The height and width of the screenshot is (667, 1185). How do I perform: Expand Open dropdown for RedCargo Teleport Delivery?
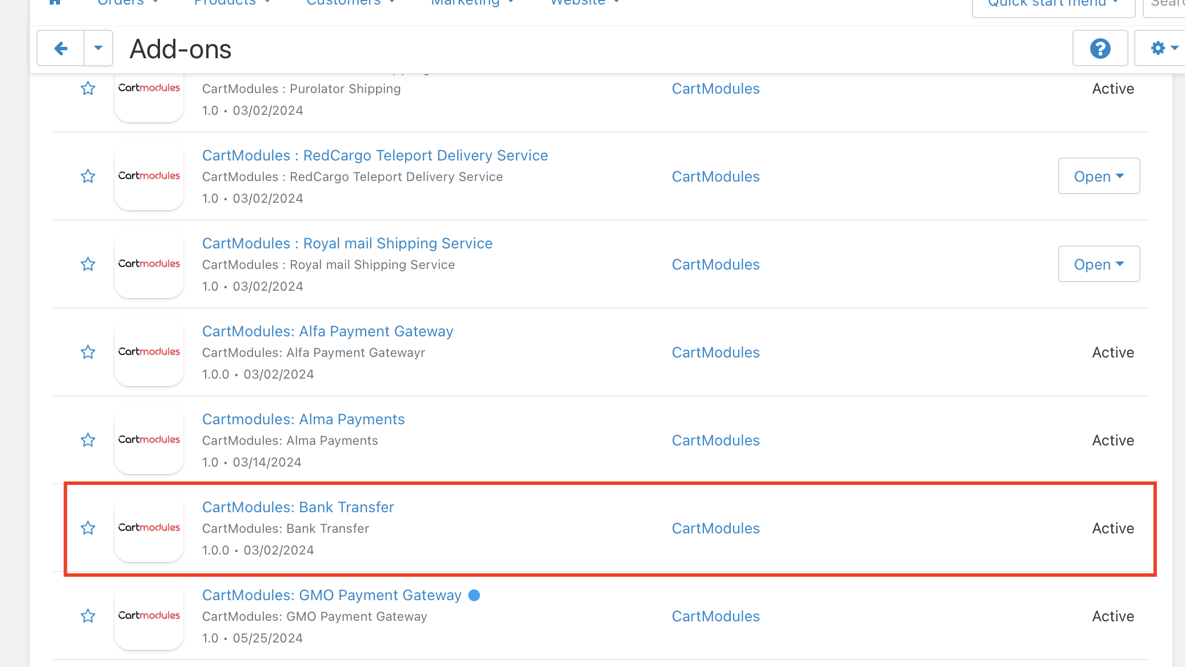[x=1099, y=176]
